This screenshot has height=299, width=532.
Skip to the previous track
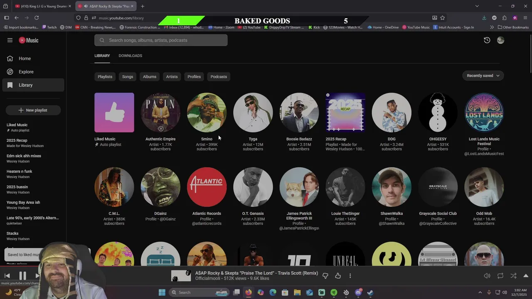coord(7,276)
